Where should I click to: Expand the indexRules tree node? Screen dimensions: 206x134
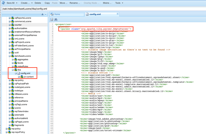click(13, 66)
